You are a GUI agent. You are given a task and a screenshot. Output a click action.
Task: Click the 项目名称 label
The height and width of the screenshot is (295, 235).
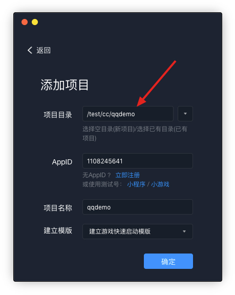point(58,208)
